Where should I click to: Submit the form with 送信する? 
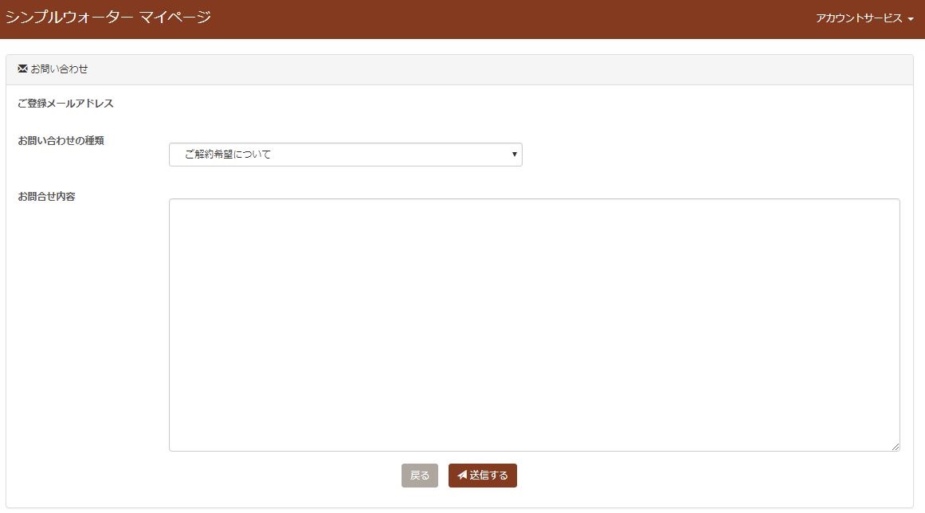click(483, 476)
